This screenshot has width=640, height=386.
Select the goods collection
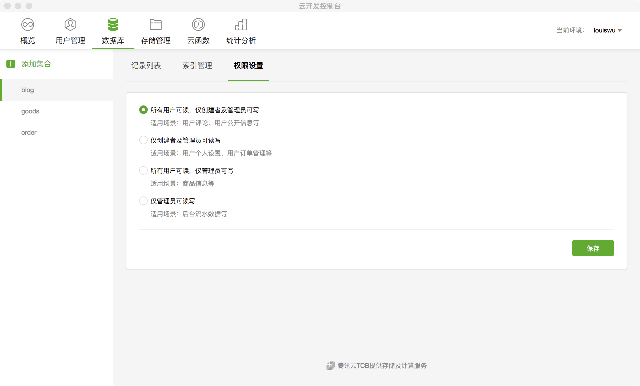(30, 111)
